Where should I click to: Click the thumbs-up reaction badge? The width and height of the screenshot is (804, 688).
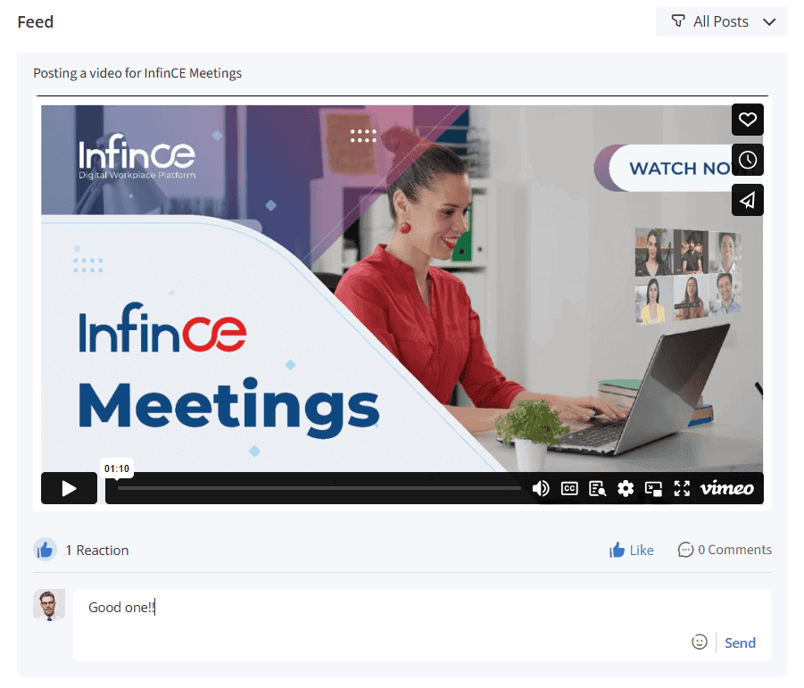tap(46, 550)
